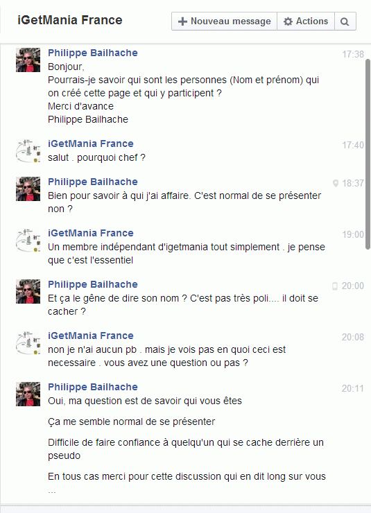Viewport: 371px width, 513px height.
Task: Open iGetMania France name link at 20:08
Action: [x=91, y=336]
